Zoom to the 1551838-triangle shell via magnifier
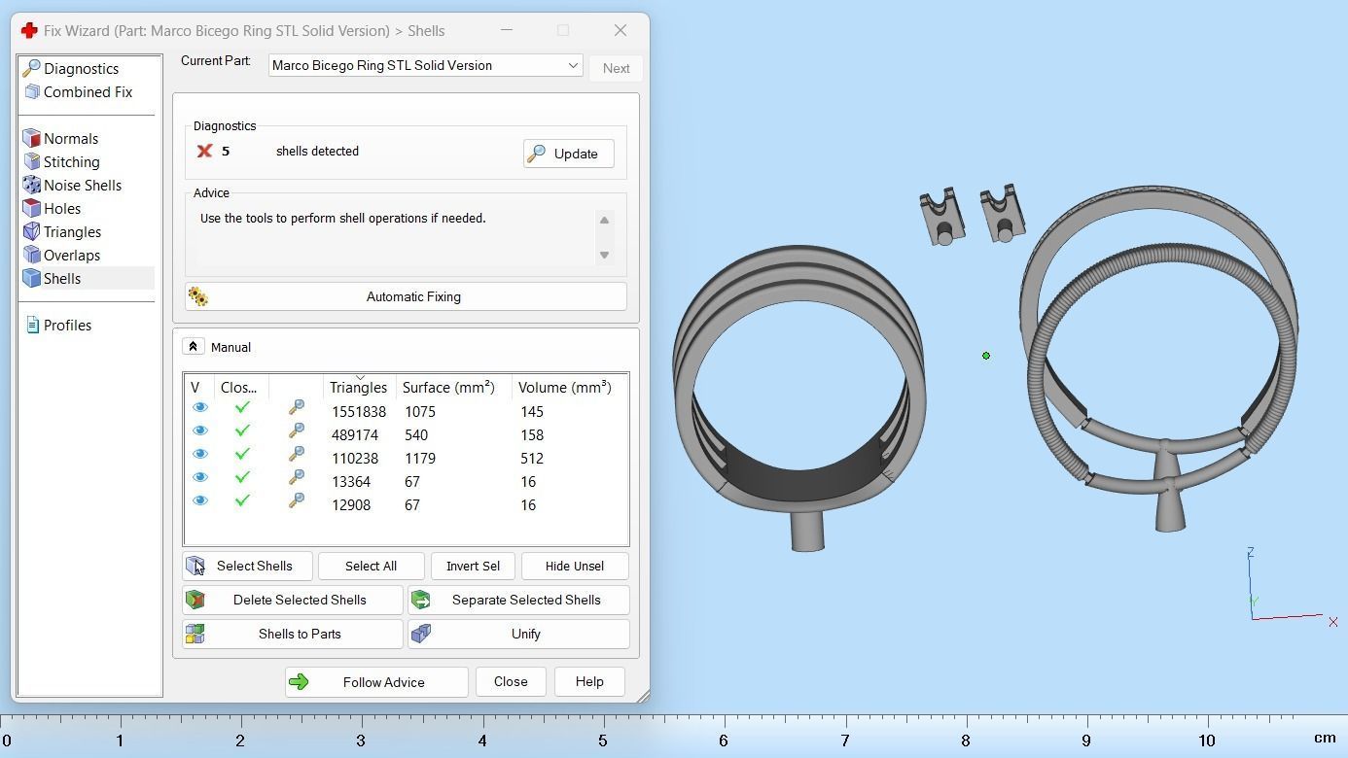This screenshot has height=758, width=1348. [297, 407]
